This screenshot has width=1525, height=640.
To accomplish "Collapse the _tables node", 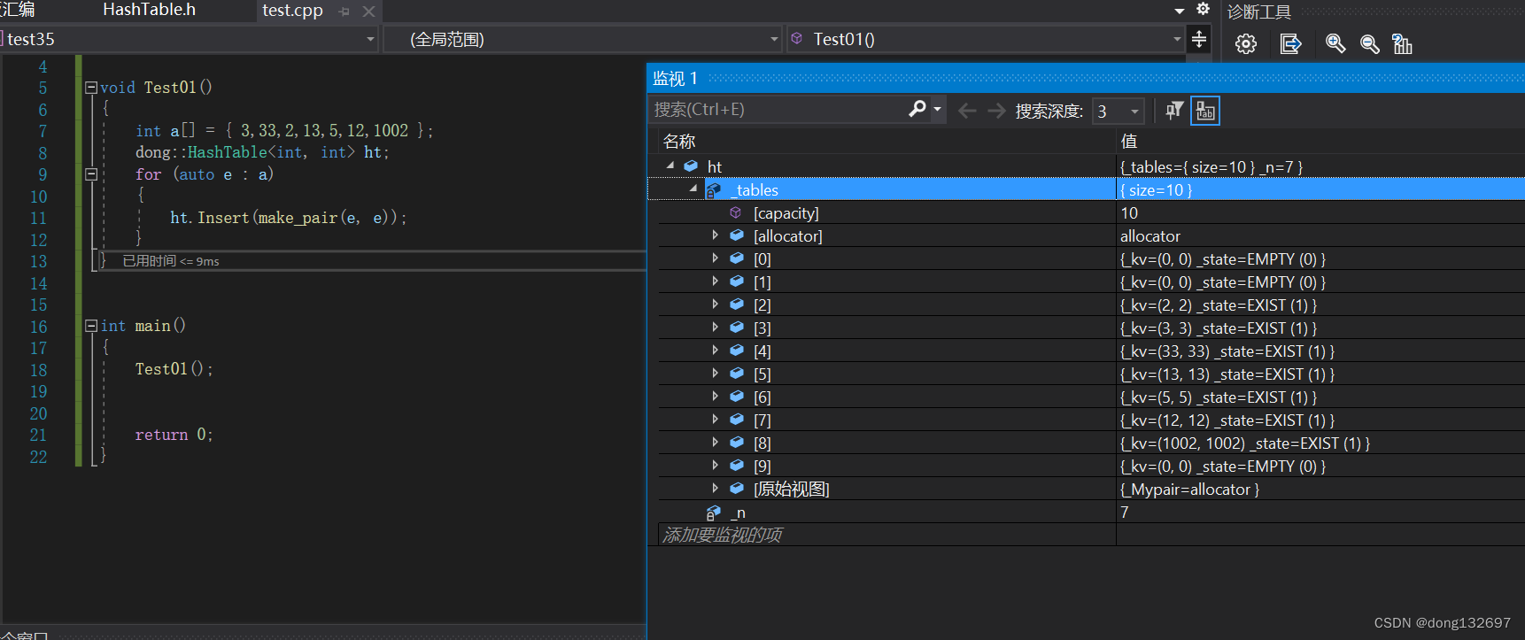I will pyautogui.click(x=693, y=189).
